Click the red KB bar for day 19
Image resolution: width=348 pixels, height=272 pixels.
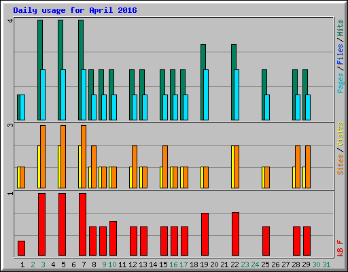pos(205,235)
